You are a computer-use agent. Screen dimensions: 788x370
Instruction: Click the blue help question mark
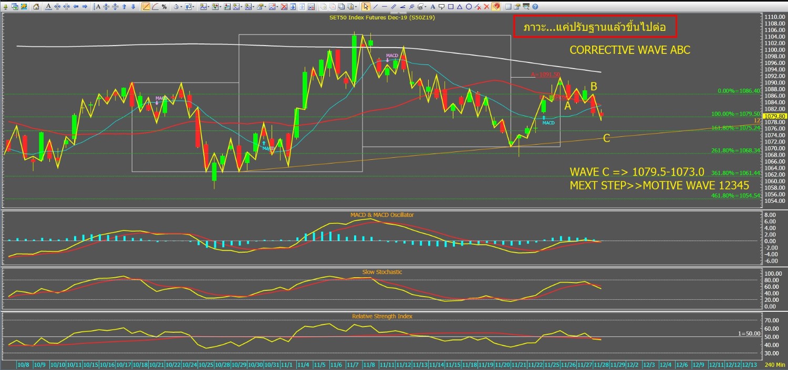(x=535, y=7)
